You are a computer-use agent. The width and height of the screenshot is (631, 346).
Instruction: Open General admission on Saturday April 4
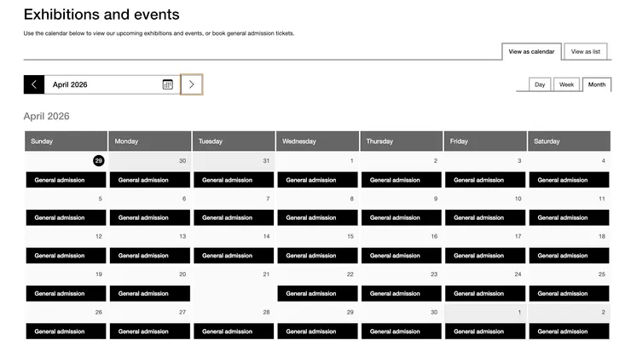click(569, 180)
